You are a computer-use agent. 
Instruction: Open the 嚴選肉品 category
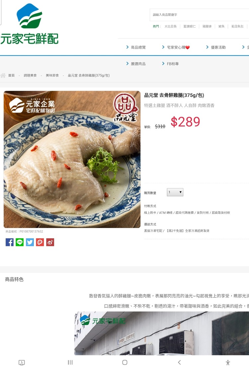[136, 64]
